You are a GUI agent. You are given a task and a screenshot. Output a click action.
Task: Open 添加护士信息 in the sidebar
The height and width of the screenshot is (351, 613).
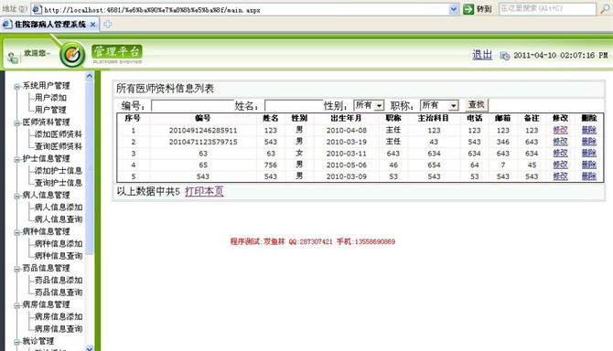pyautogui.click(x=59, y=171)
